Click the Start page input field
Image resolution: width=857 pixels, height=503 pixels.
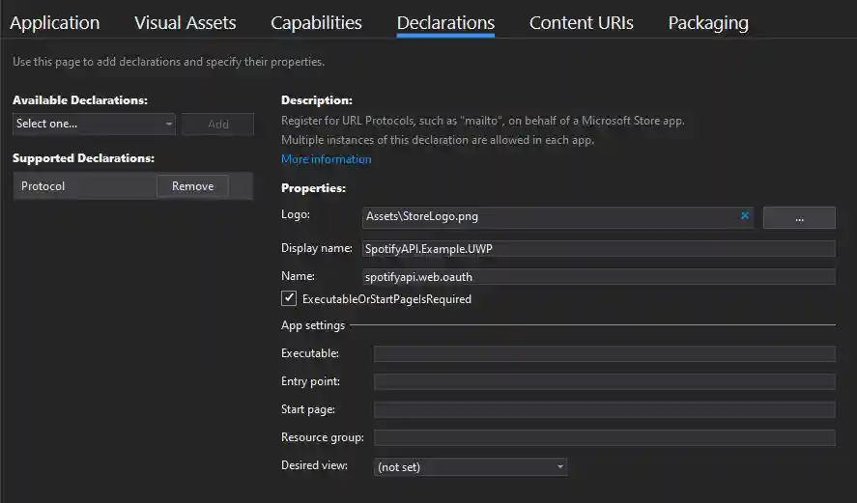coord(604,410)
